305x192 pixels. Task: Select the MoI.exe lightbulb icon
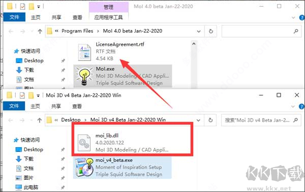pyautogui.click(x=84, y=76)
